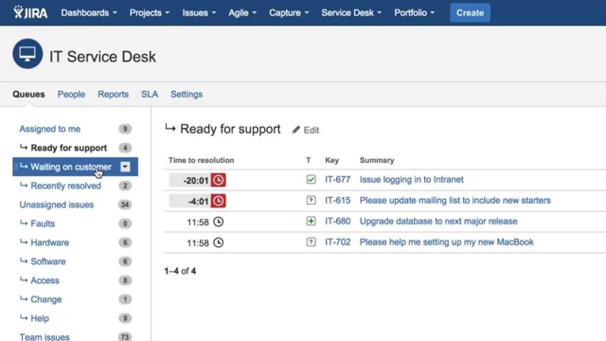Click red breached SLA clock for IT-677

(x=218, y=180)
